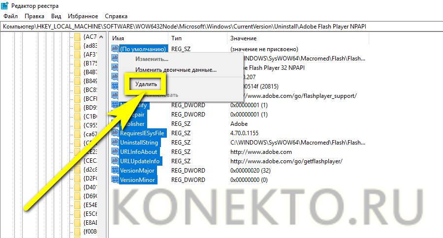Open the Файл menu
The width and height of the screenshot is (443, 238).
10,16
